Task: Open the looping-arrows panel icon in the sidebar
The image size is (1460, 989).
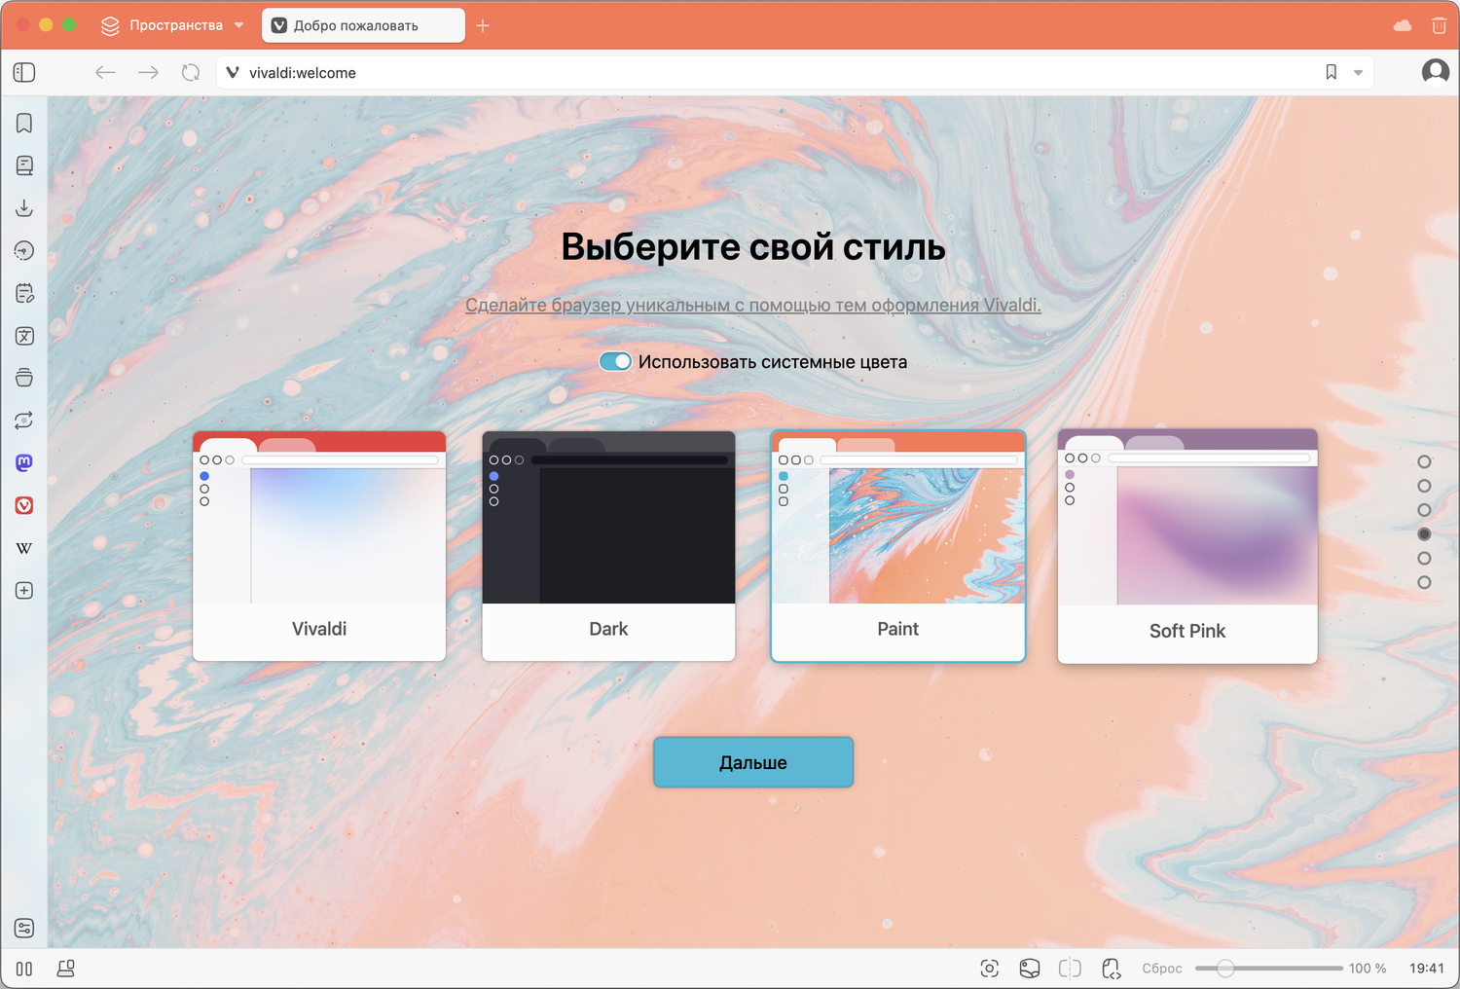Action: coord(24,421)
